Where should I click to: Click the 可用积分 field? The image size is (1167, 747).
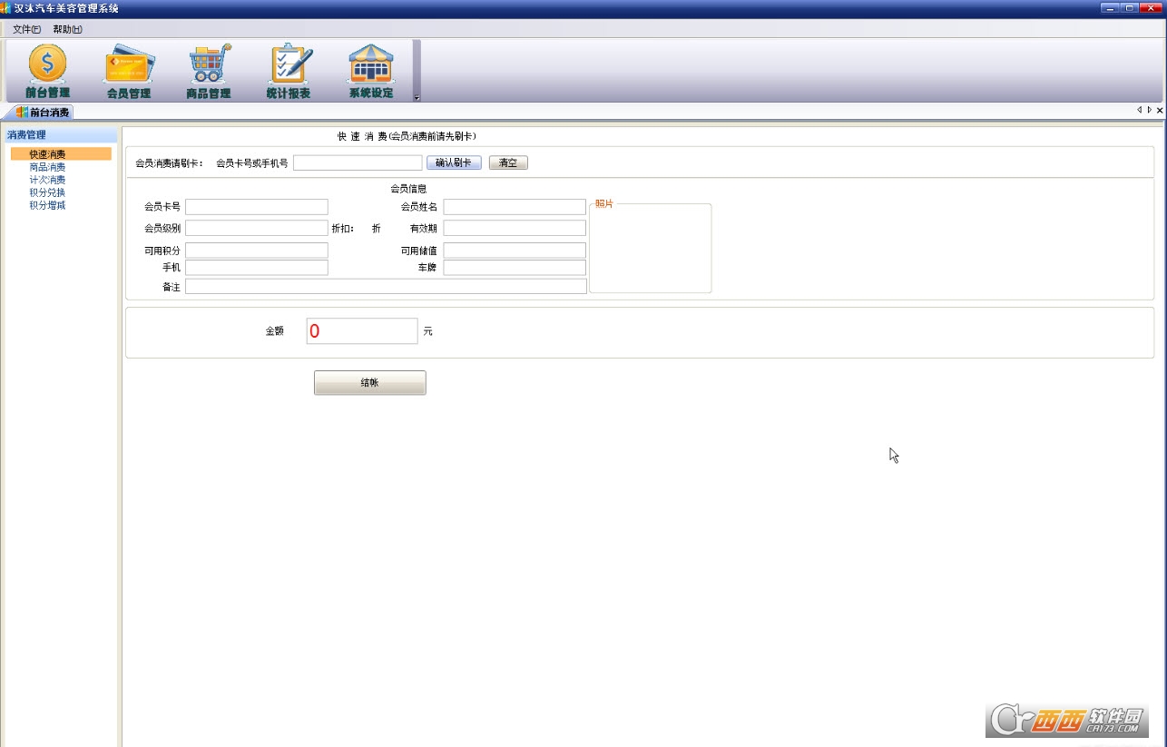click(x=257, y=251)
